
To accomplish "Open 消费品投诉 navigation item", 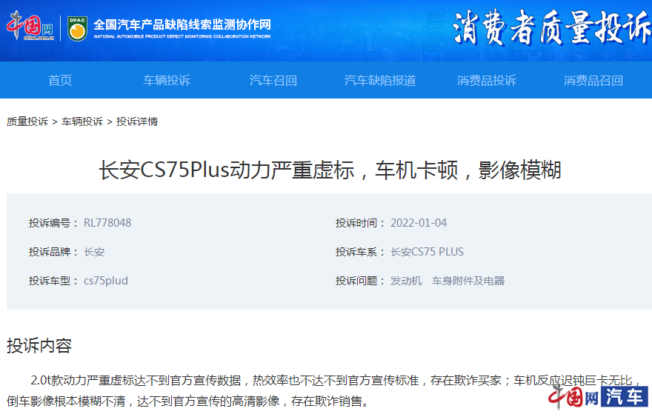I will coord(487,80).
